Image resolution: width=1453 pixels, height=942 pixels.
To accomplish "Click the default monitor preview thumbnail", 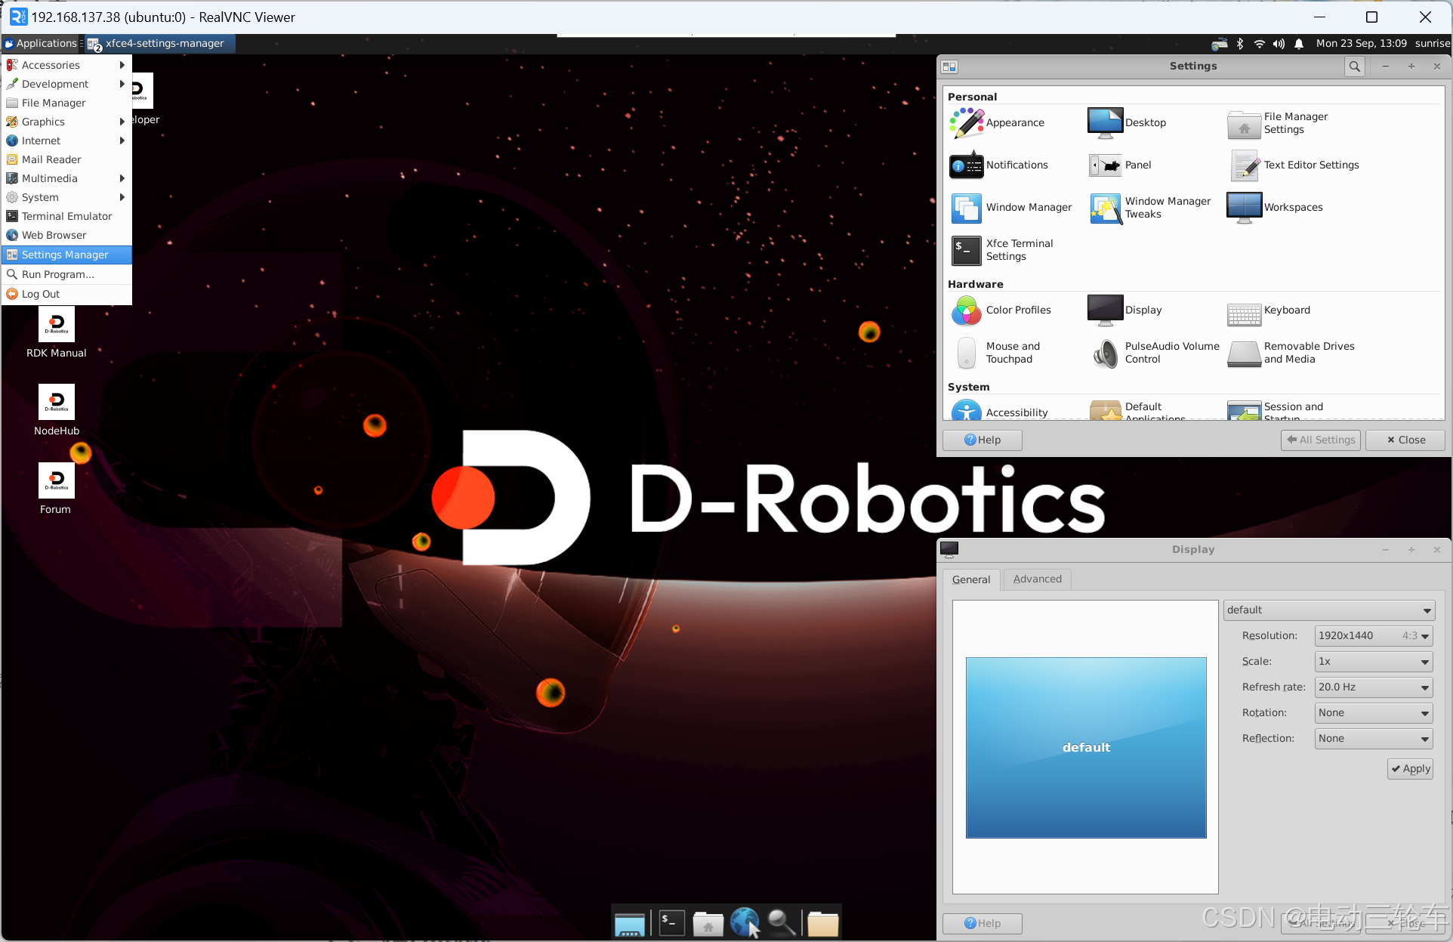I will [x=1086, y=748].
